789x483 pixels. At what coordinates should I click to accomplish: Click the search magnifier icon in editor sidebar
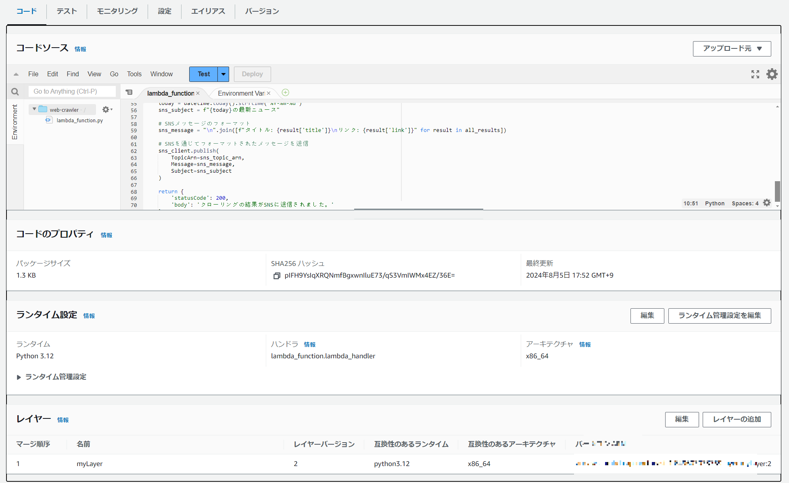pyautogui.click(x=15, y=92)
